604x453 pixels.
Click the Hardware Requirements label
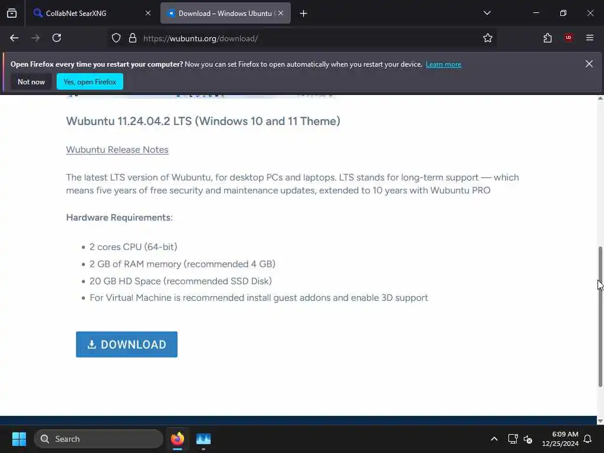(x=119, y=217)
